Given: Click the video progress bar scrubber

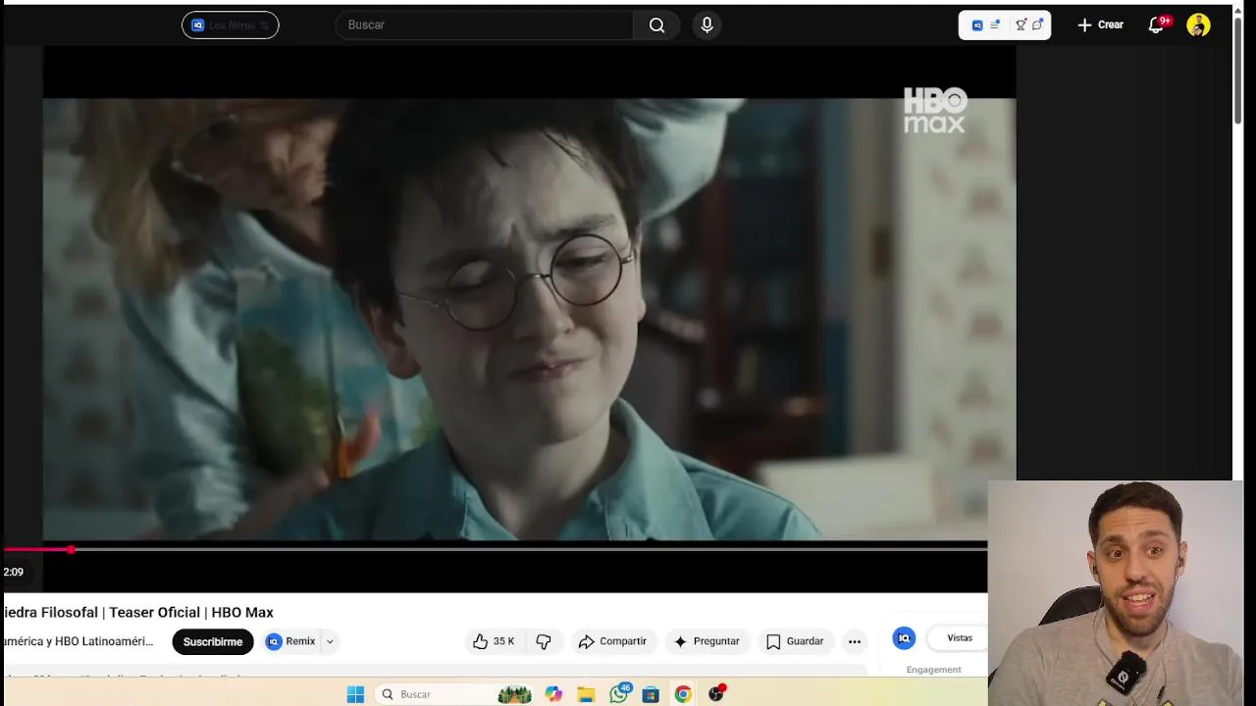Looking at the screenshot, I should coord(71,549).
